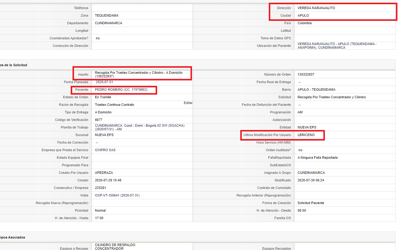Click the Zona value TEQUENDAMA
This screenshot has width=398, height=250.
[x=106, y=15]
